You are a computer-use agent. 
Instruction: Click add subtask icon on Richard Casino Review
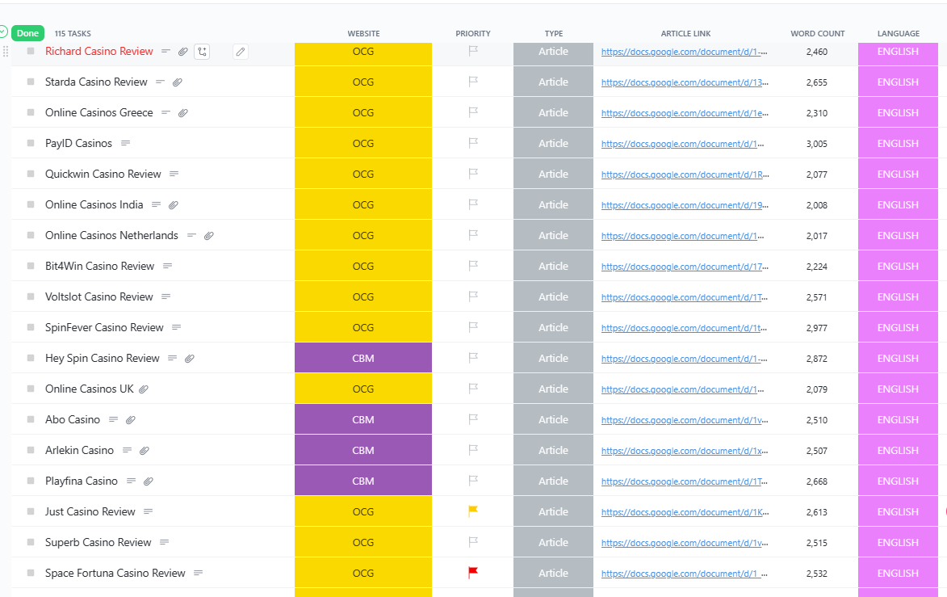[x=202, y=52]
